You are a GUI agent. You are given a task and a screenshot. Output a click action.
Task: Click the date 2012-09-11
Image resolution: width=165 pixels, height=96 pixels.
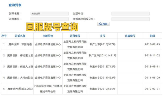point(152,66)
